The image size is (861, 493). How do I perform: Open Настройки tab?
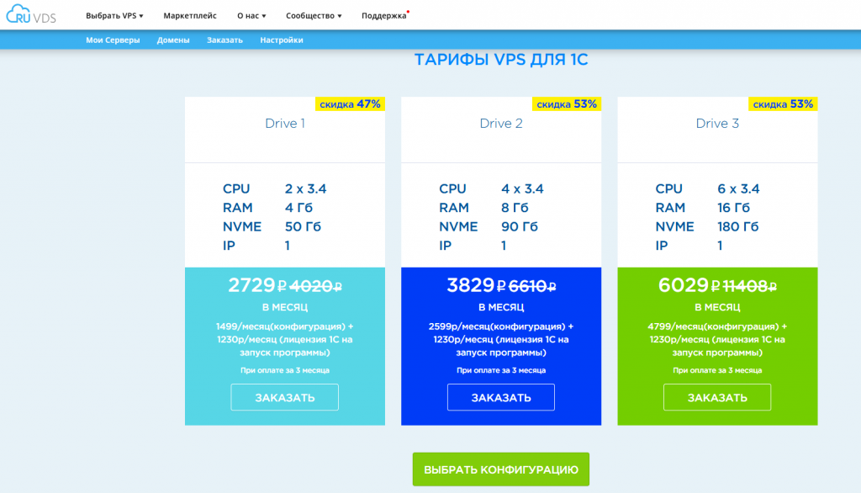(282, 40)
